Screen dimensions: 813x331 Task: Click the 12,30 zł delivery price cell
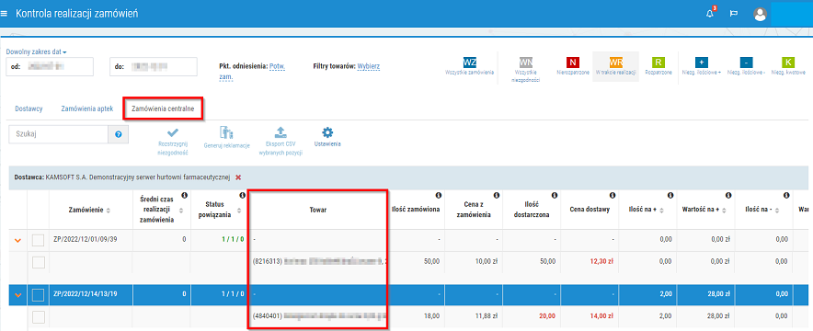click(601, 262)
